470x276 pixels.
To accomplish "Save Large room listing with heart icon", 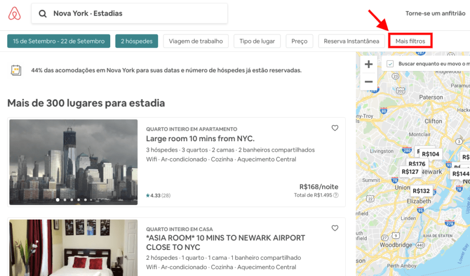I will (x=335, y=128).
